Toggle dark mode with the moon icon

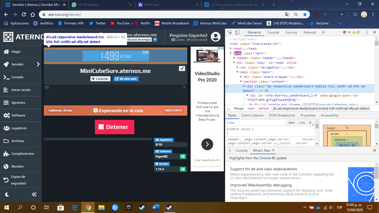pyautogui.click(x=7, y=194)
